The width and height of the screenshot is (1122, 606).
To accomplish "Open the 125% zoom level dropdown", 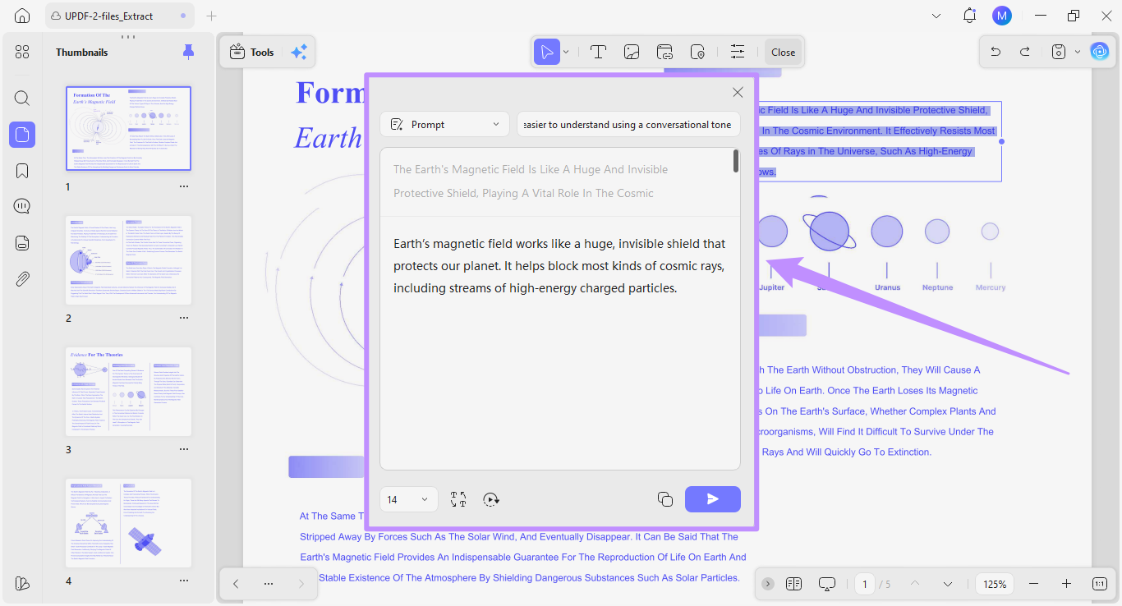I will coord(996,584).
